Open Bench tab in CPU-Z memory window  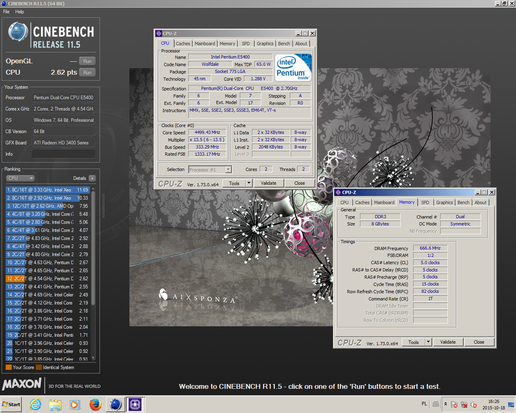coord(464,202)
